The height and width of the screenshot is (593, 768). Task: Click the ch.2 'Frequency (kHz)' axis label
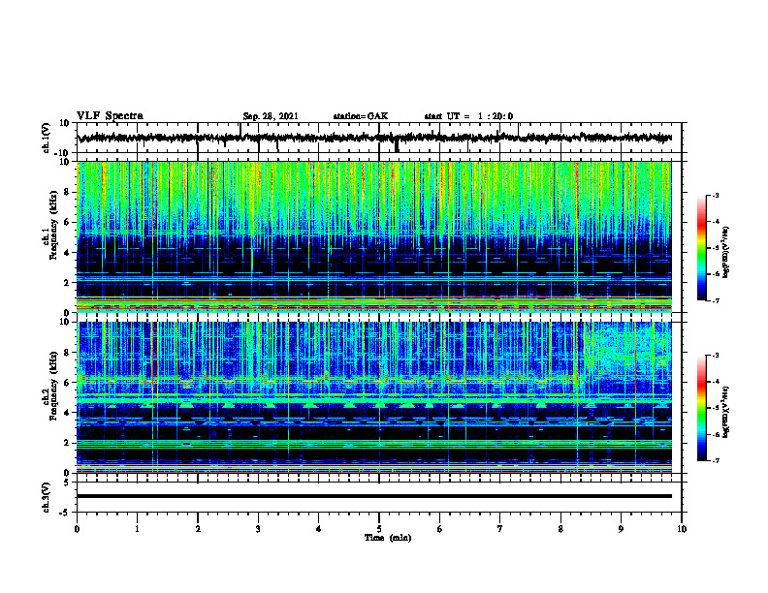53,386
